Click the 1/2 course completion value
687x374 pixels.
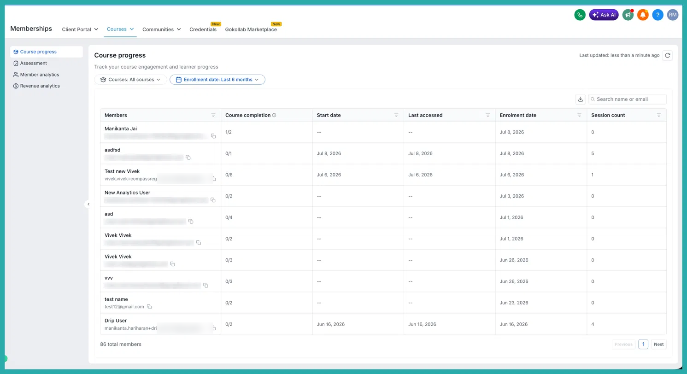pos(229,132)
